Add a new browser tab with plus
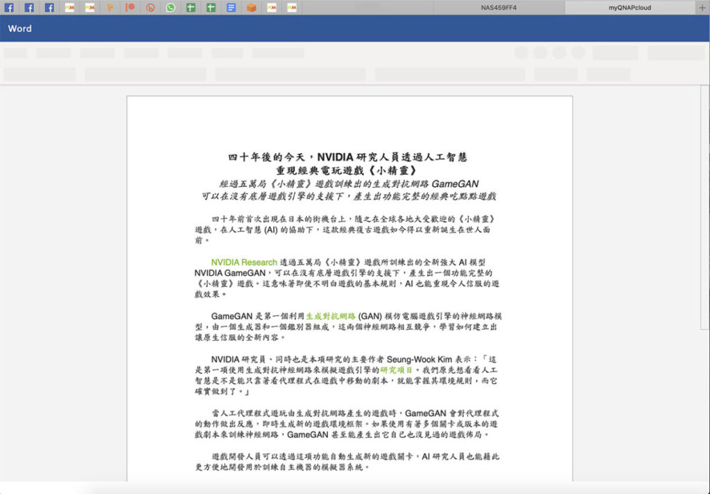The image size is (710, 494). coord(702,7)
